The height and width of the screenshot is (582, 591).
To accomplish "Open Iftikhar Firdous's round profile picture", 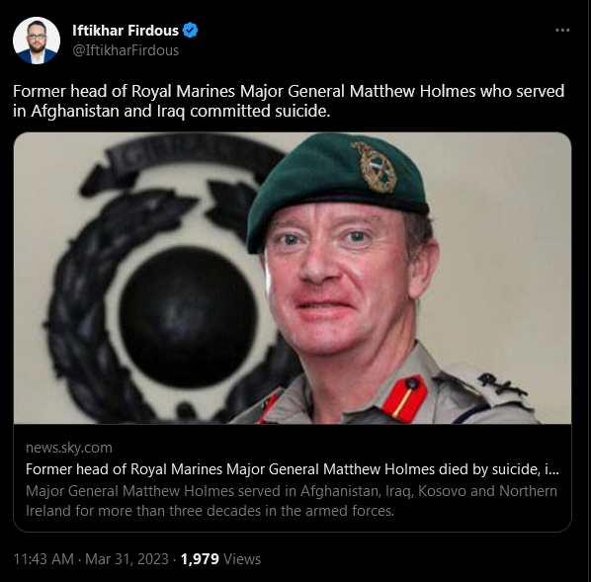I will (x=37, y=41).
